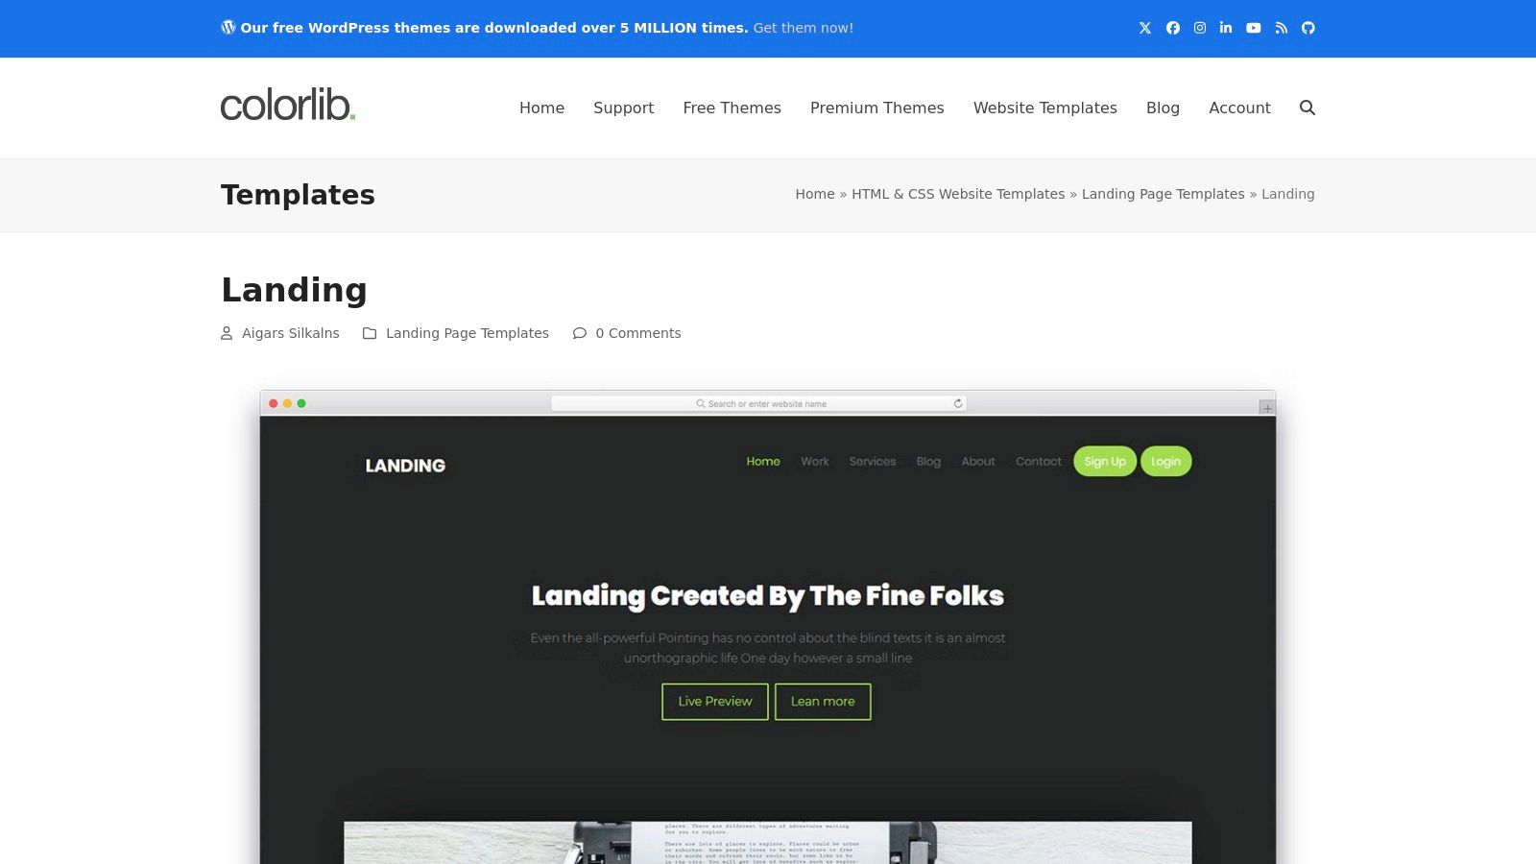Open the Facebook social icon

[x=1172, y=28]
